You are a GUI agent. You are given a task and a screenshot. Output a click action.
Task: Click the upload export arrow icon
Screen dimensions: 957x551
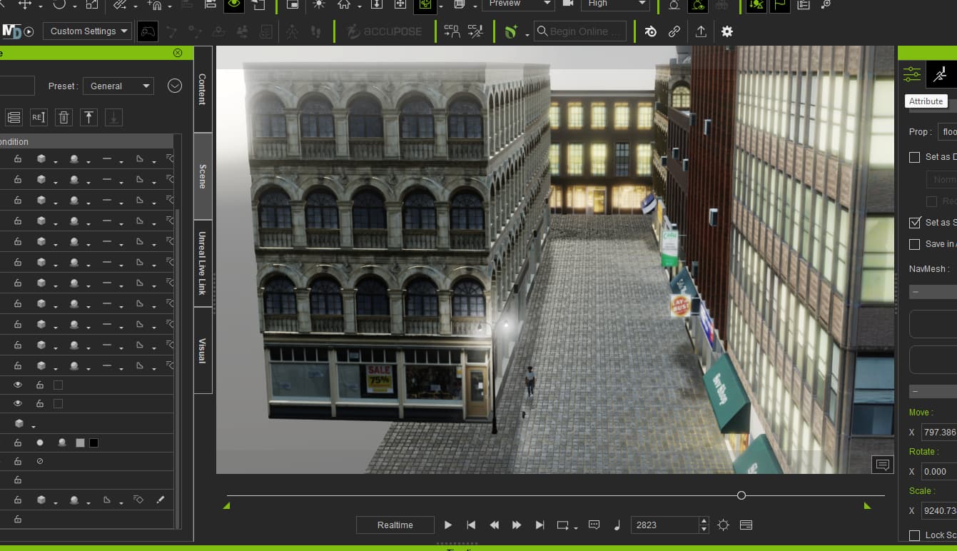point(701,31)
